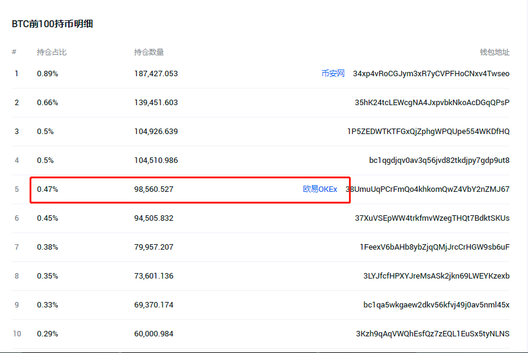Click wallet address 1P5ZEDWTKTFGxQjZphgWPQUpe554WKDfHQ
The height and width of the screenshot is (353, 528).
click(x=428, y=132)
